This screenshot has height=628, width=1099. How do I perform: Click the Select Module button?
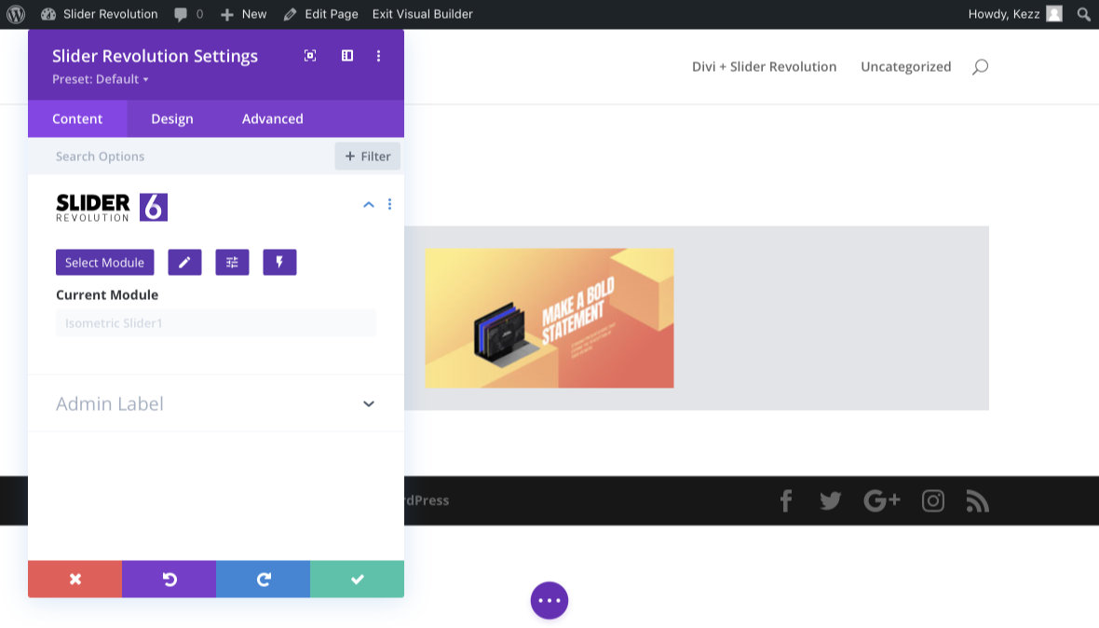point(104,262)
